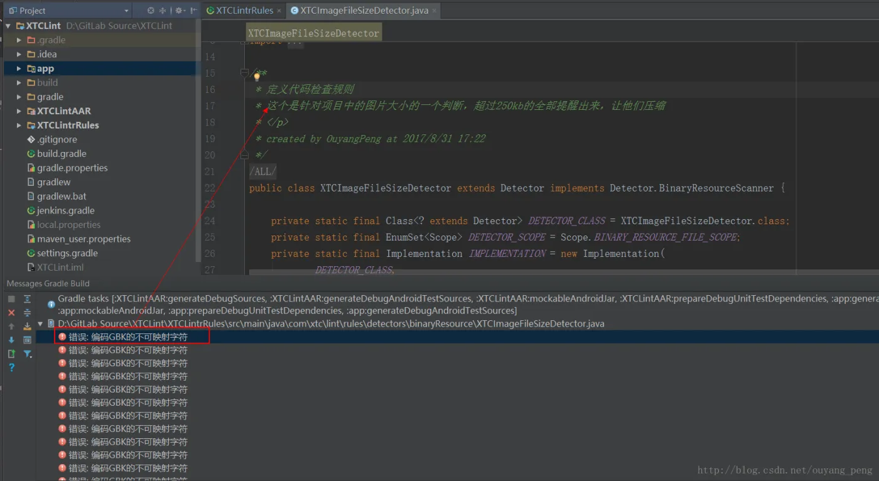Click the XTCImageFileSizeDetector.java path in Messages

coord(332,324)
